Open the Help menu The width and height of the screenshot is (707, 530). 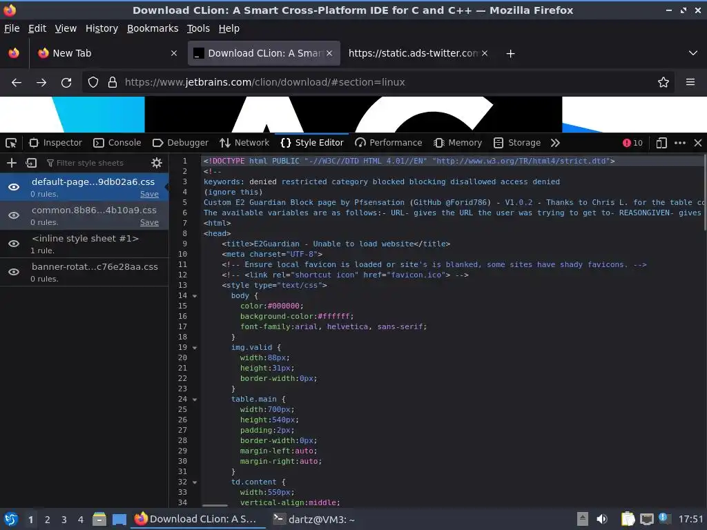click(229, 28)
